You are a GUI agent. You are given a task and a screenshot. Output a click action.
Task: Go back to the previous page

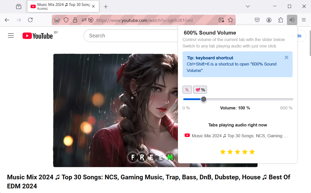click(7, 20)
